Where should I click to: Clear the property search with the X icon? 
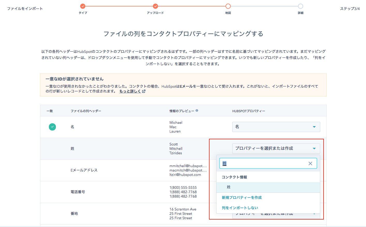point(310,164)
